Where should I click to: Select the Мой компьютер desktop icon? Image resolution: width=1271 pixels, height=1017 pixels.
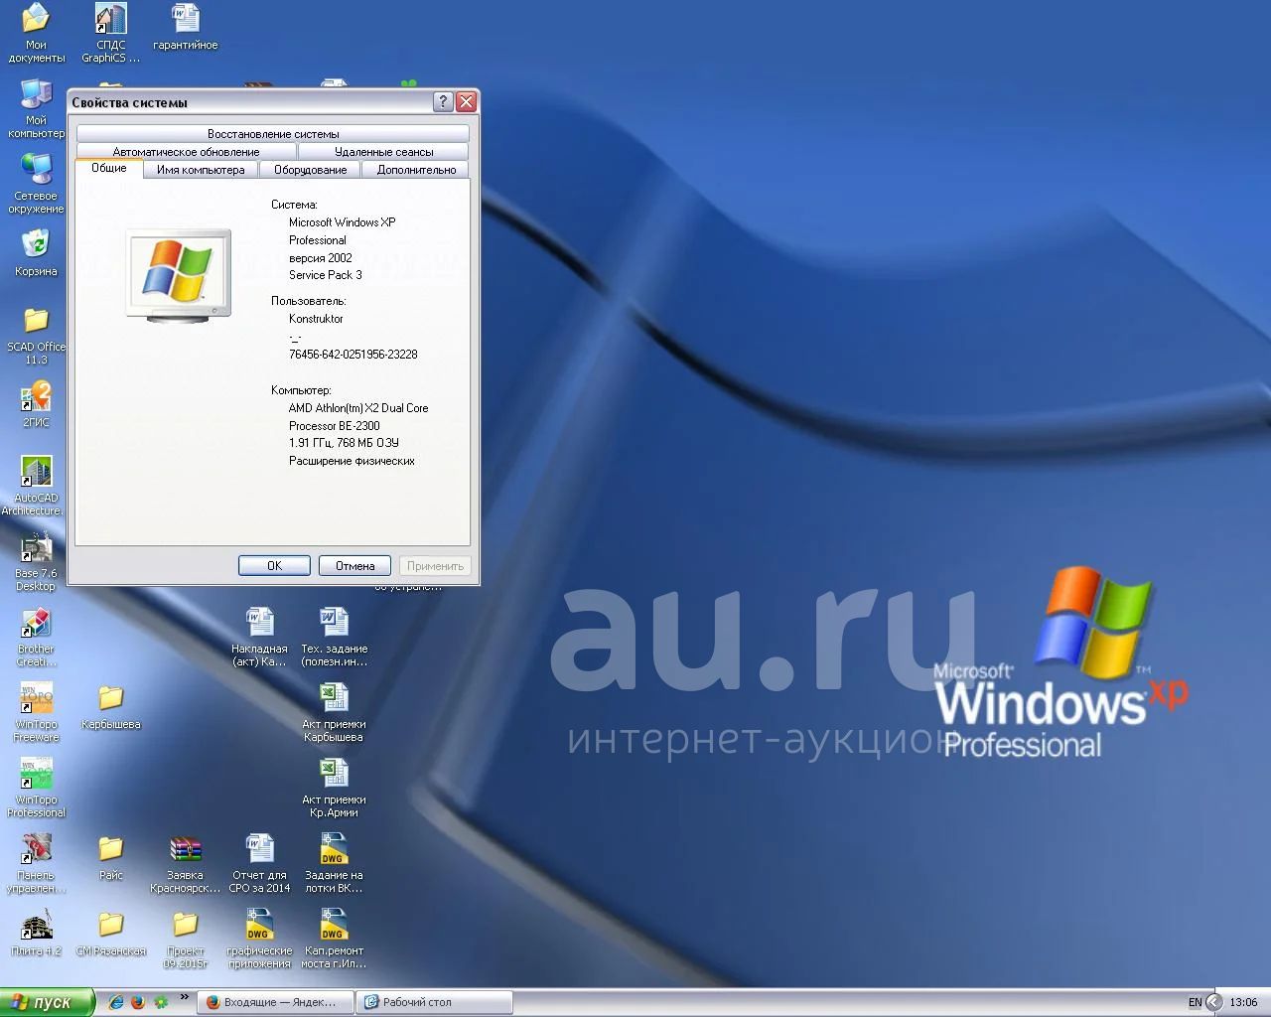click(36, 108)
